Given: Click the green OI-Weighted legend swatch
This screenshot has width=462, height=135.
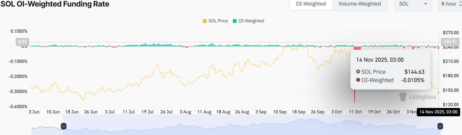Looking at the screenshot, I should point(235,21).
